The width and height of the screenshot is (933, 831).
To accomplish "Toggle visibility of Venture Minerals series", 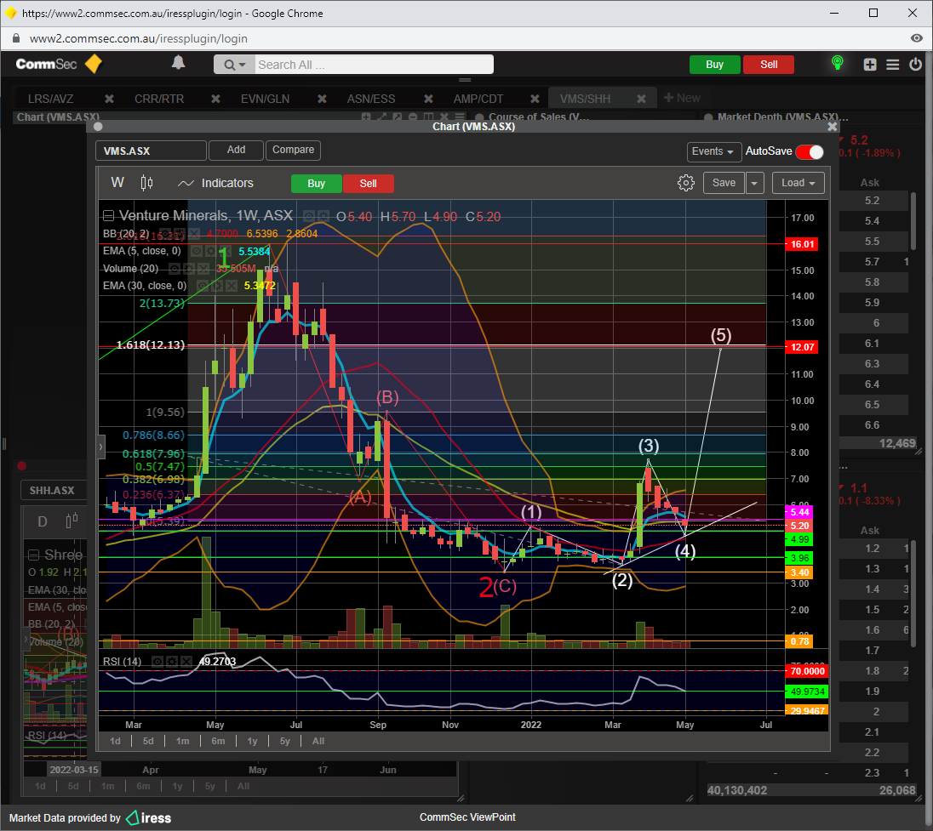I will click(309, 216).
